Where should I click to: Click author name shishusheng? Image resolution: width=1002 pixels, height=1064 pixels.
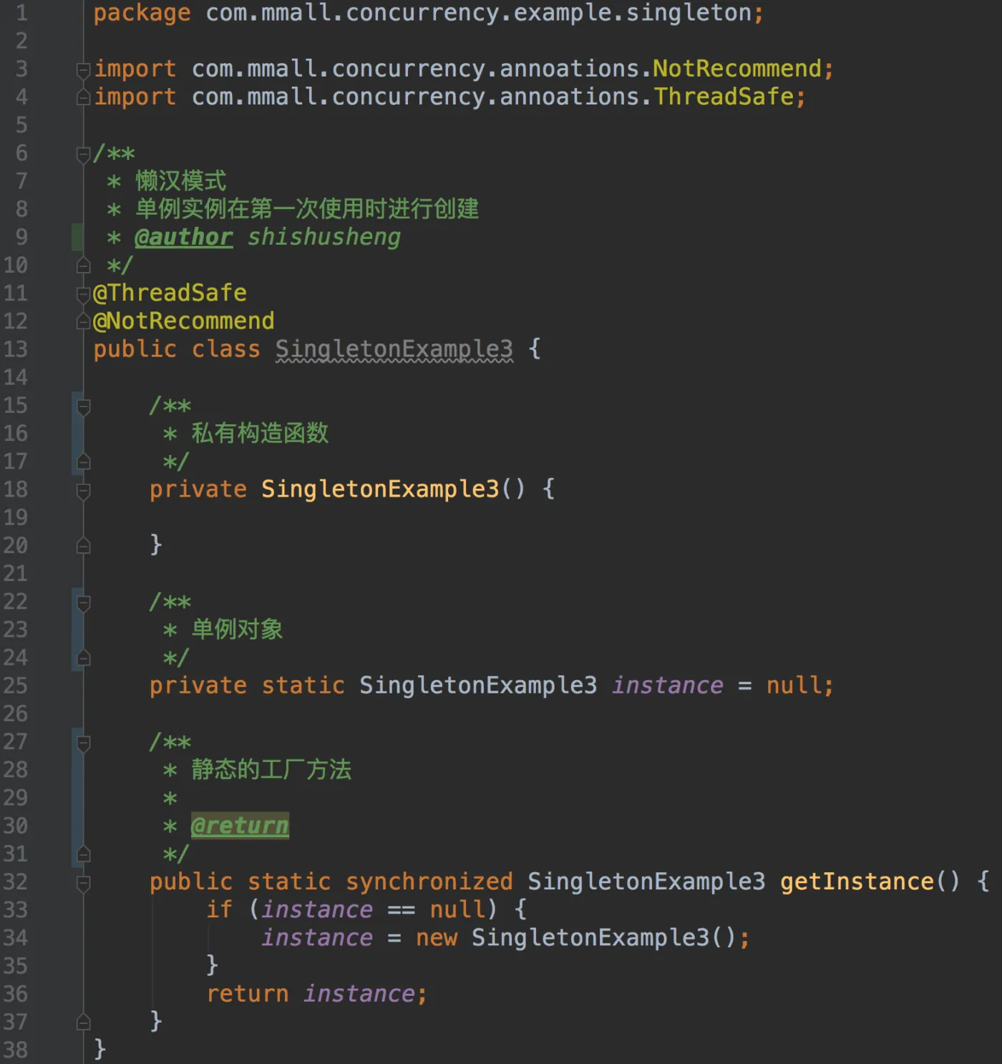click(x=324, y=237)
